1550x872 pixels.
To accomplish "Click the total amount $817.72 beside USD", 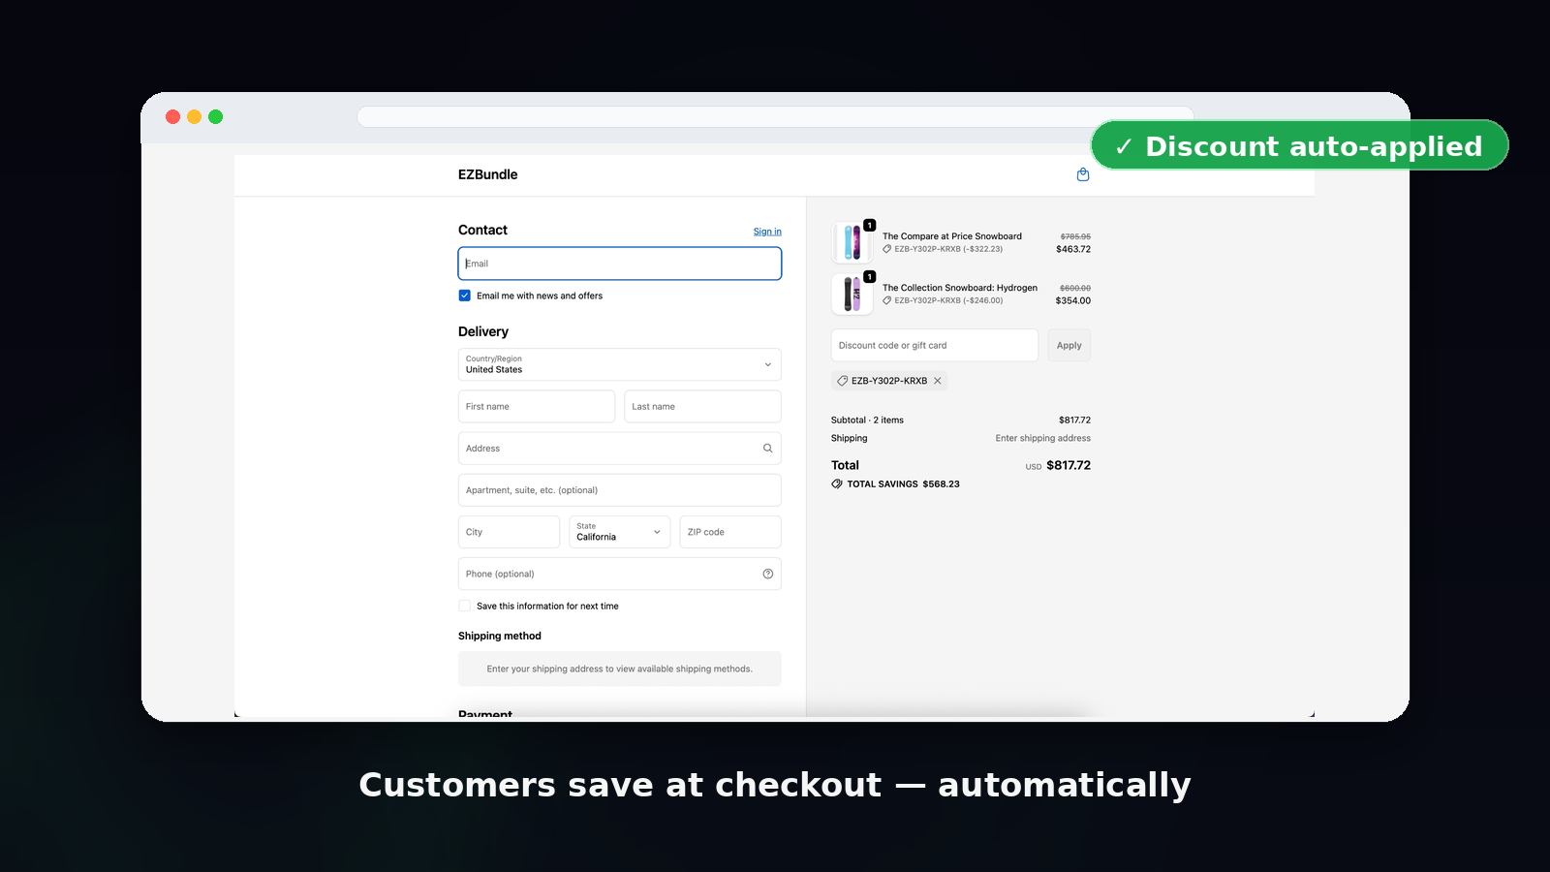I will [x=1069, y=465].
